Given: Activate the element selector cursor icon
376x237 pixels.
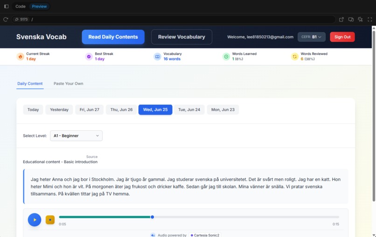Looking at the screenshot, I should tap(361, 20).
